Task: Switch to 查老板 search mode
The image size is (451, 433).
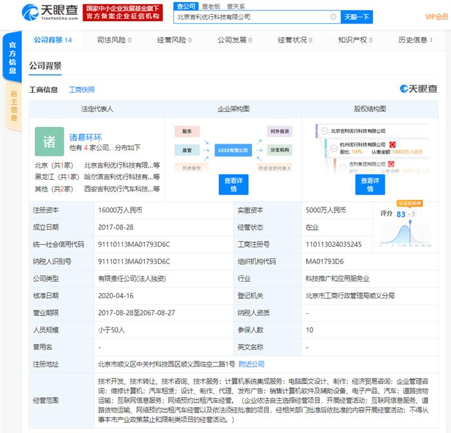Action: coord(211,6)
